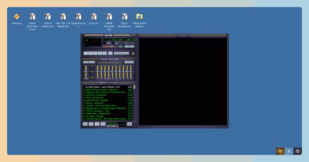Viewport: 309px width, 162px height.
Task: Toggle the repeat button in Winamp
Action: [x=126, y=53]
